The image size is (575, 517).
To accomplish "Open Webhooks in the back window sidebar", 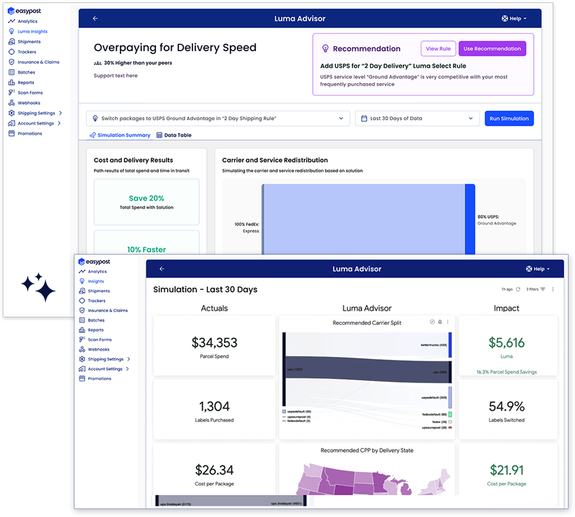I will point(24,103).
